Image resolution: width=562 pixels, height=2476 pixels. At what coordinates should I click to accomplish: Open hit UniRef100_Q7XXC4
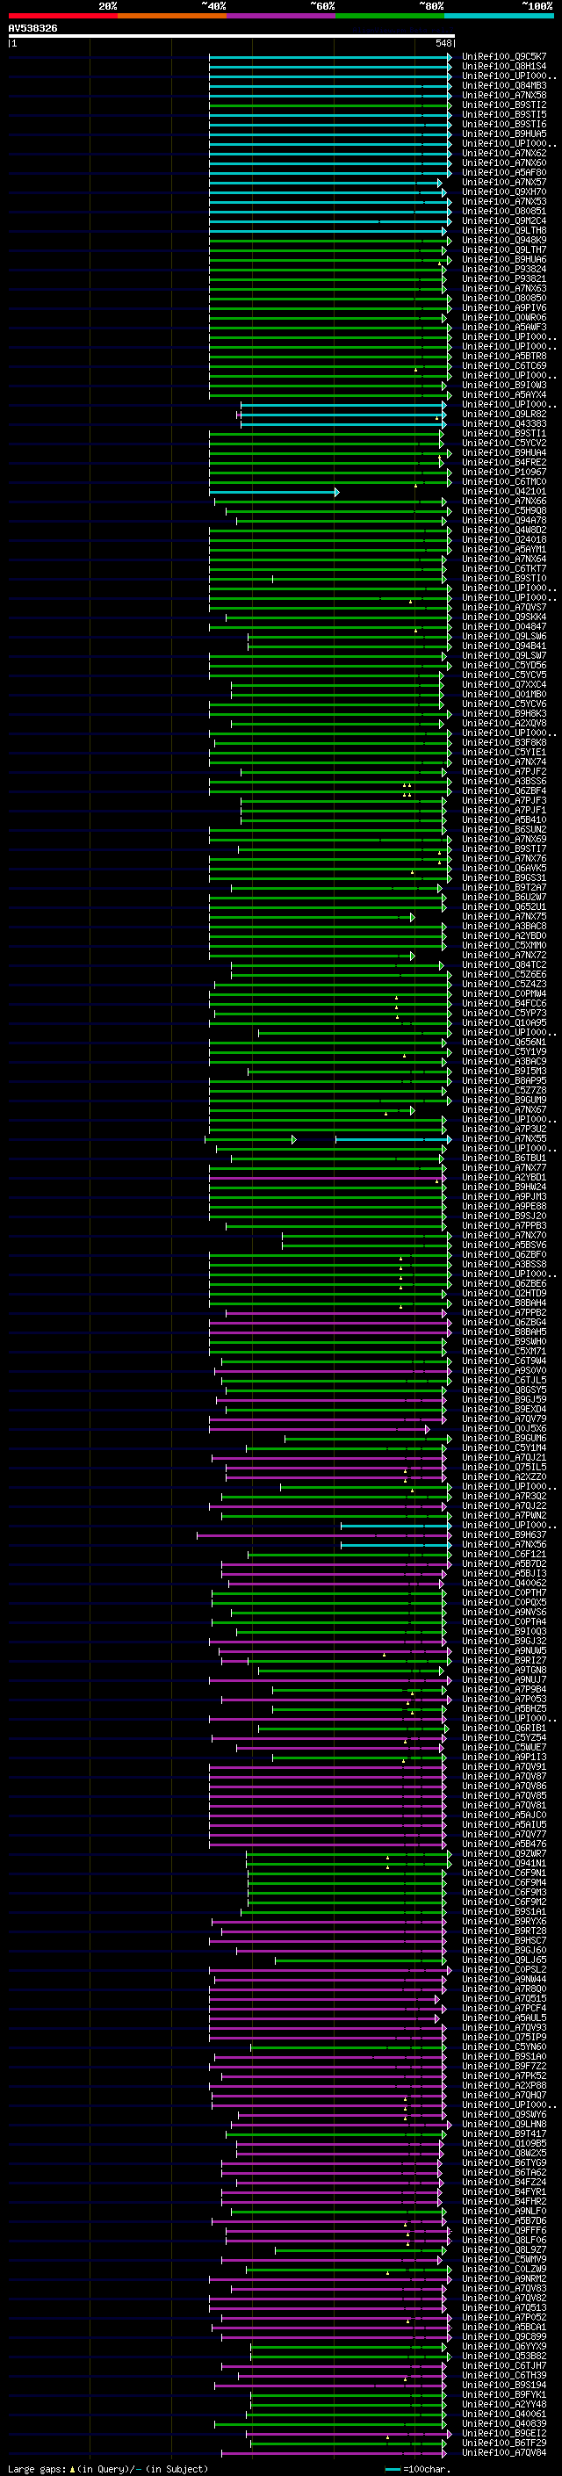click(504, 685)
